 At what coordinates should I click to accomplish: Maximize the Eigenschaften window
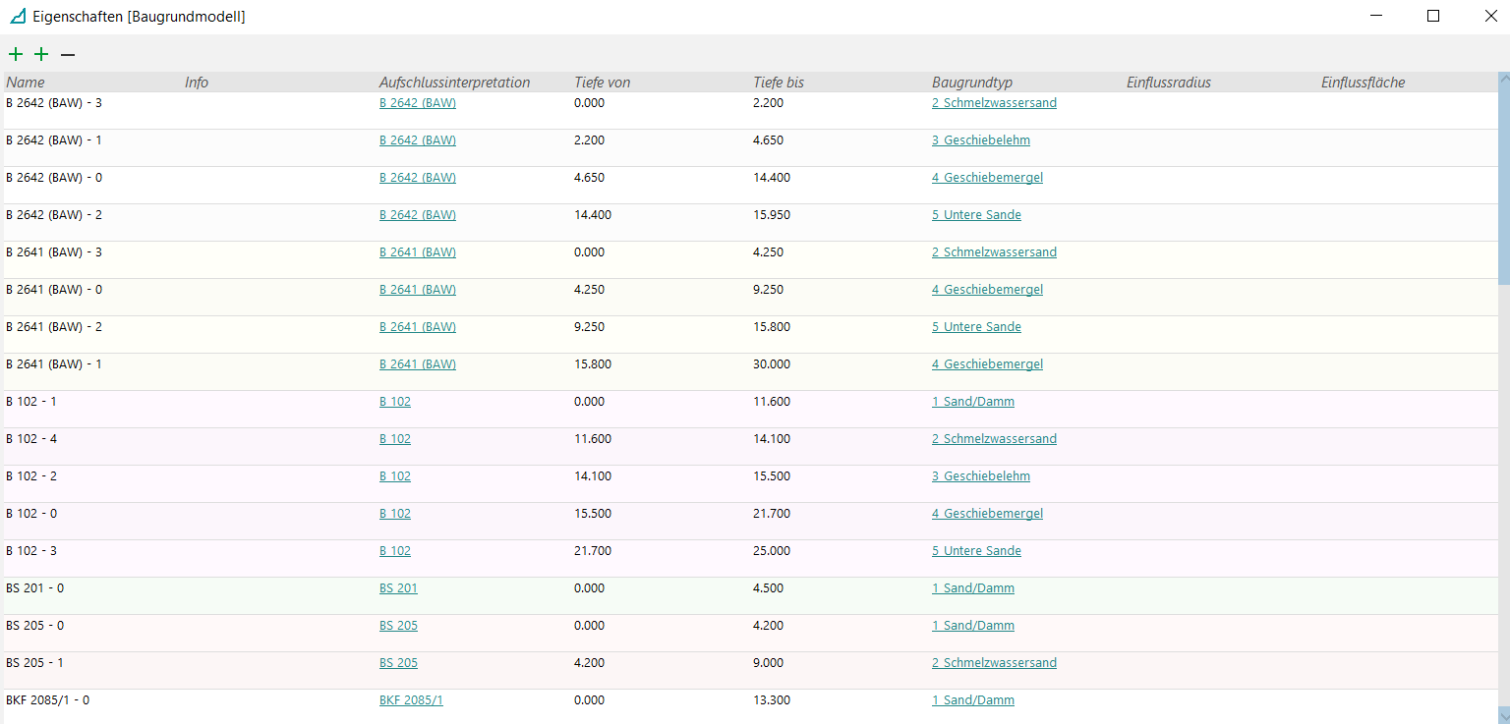pyautogui.click(x=1433, y=17)
